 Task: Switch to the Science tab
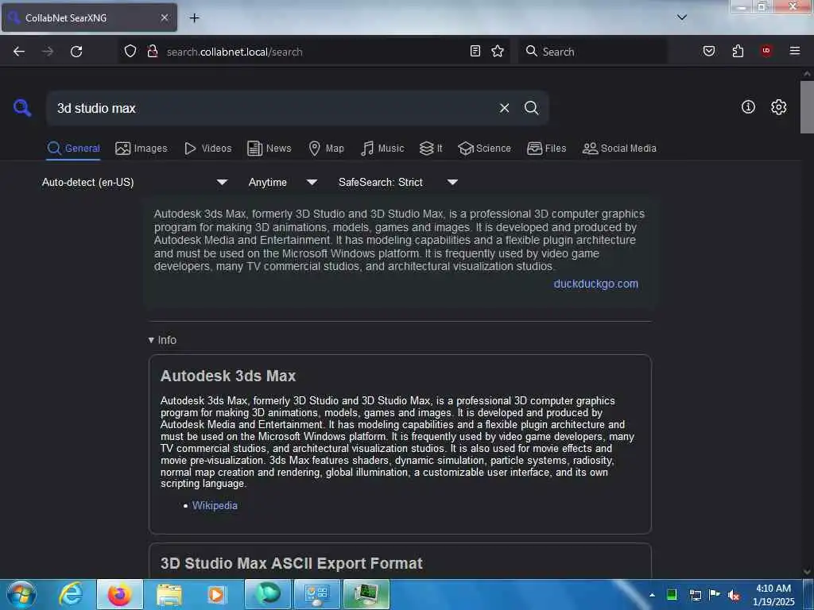tap(484, 149)
